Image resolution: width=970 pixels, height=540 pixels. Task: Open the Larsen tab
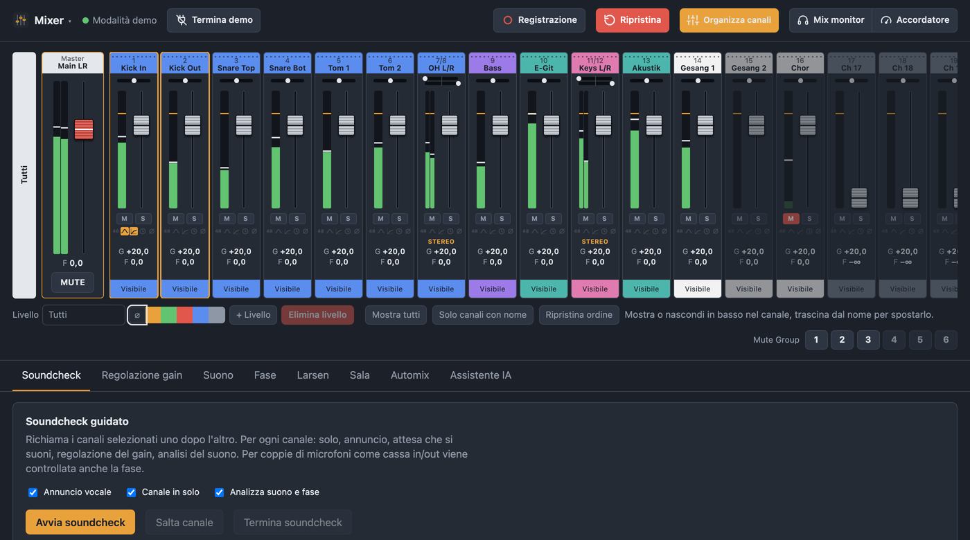point(313,375)
